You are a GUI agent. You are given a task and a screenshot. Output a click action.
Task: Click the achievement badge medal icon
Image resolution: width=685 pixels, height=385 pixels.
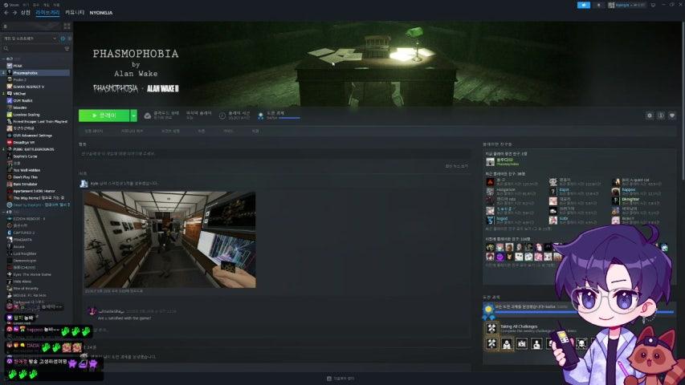coord(488,310)
